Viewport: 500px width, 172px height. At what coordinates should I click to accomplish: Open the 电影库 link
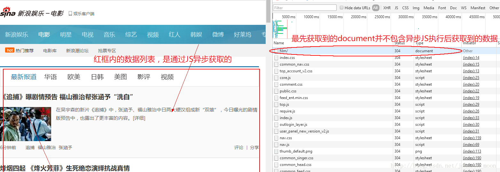50,51
